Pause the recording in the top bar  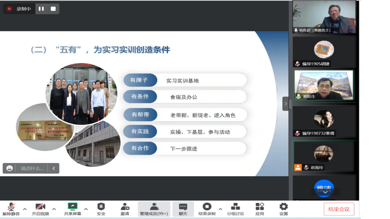point(41,9)
